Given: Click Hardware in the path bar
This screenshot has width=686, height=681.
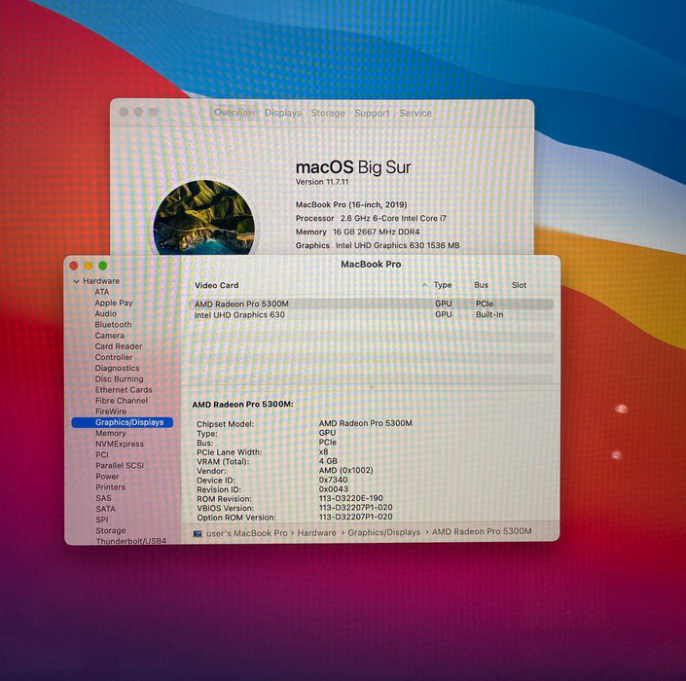Looking at the screenshot, I should (x=317, y=533).
